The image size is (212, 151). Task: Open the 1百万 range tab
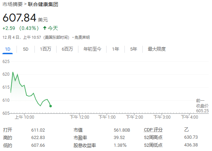45,49
